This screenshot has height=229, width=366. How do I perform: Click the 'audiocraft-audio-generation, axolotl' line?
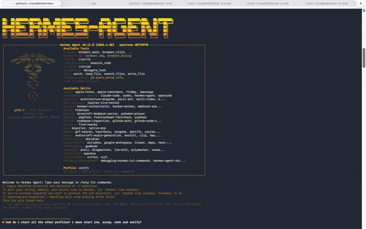point(112,135)
